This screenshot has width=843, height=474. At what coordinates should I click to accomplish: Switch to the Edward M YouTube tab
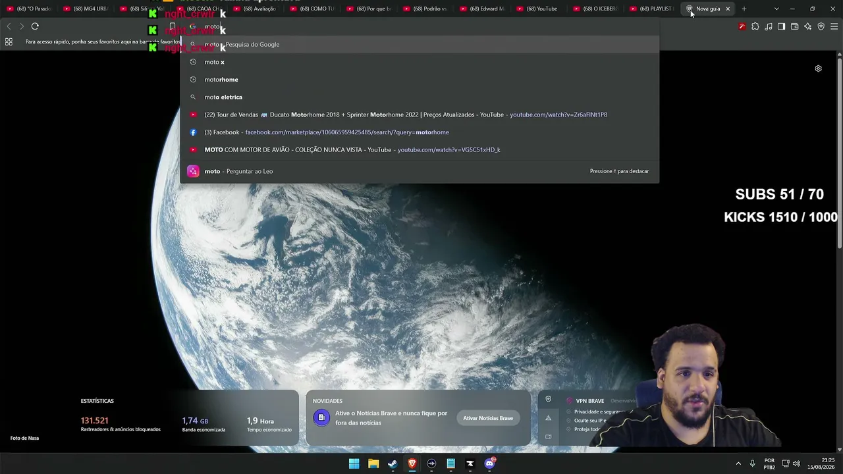[482, 9]
